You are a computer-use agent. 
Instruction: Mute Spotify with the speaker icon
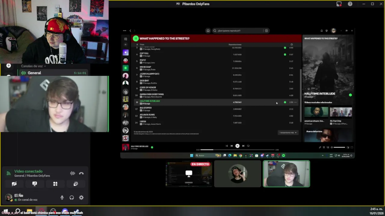tap(332, 147)
